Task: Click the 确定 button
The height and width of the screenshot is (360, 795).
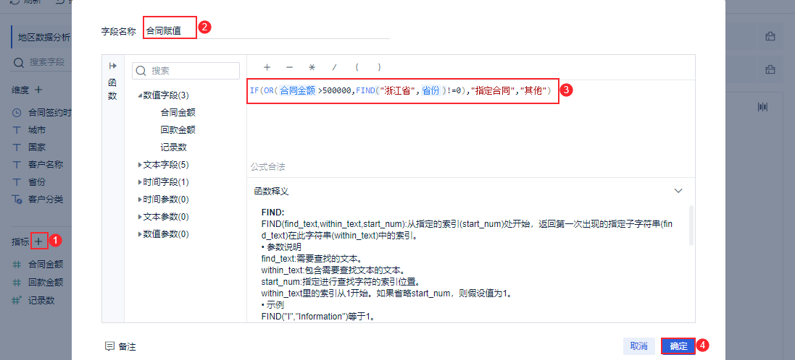Action: [x=678, y=346]
